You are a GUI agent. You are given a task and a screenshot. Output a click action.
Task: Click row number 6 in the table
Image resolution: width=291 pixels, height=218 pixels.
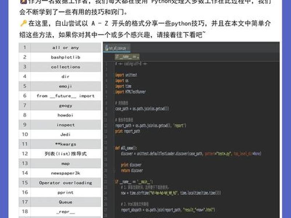click(x=25, y=96)
